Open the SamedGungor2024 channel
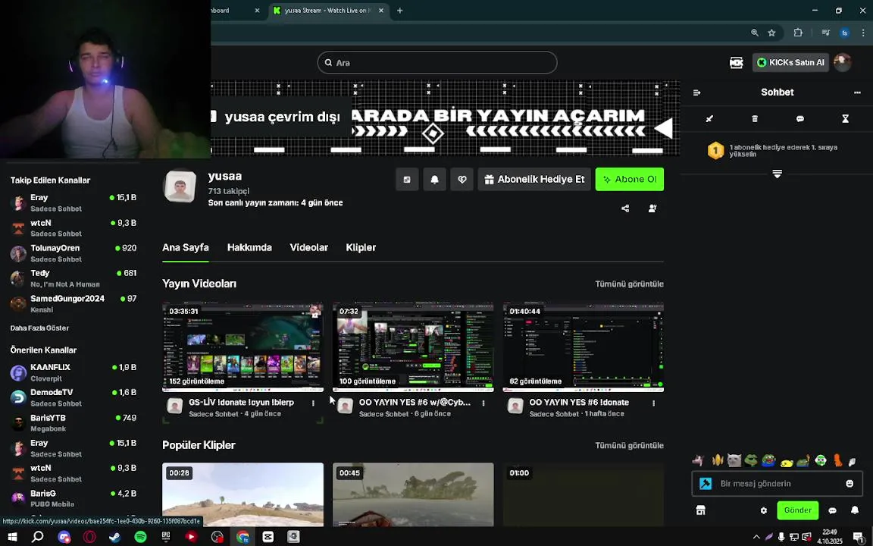 point(74,303)
